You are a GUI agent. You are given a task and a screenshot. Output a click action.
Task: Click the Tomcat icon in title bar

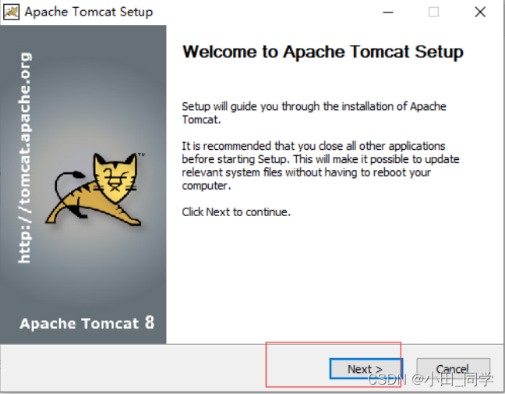(x=11, y=12)
